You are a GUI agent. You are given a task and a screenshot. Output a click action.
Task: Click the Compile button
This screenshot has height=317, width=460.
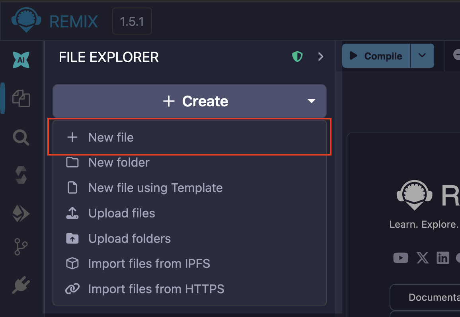click(x=376, y=56)
